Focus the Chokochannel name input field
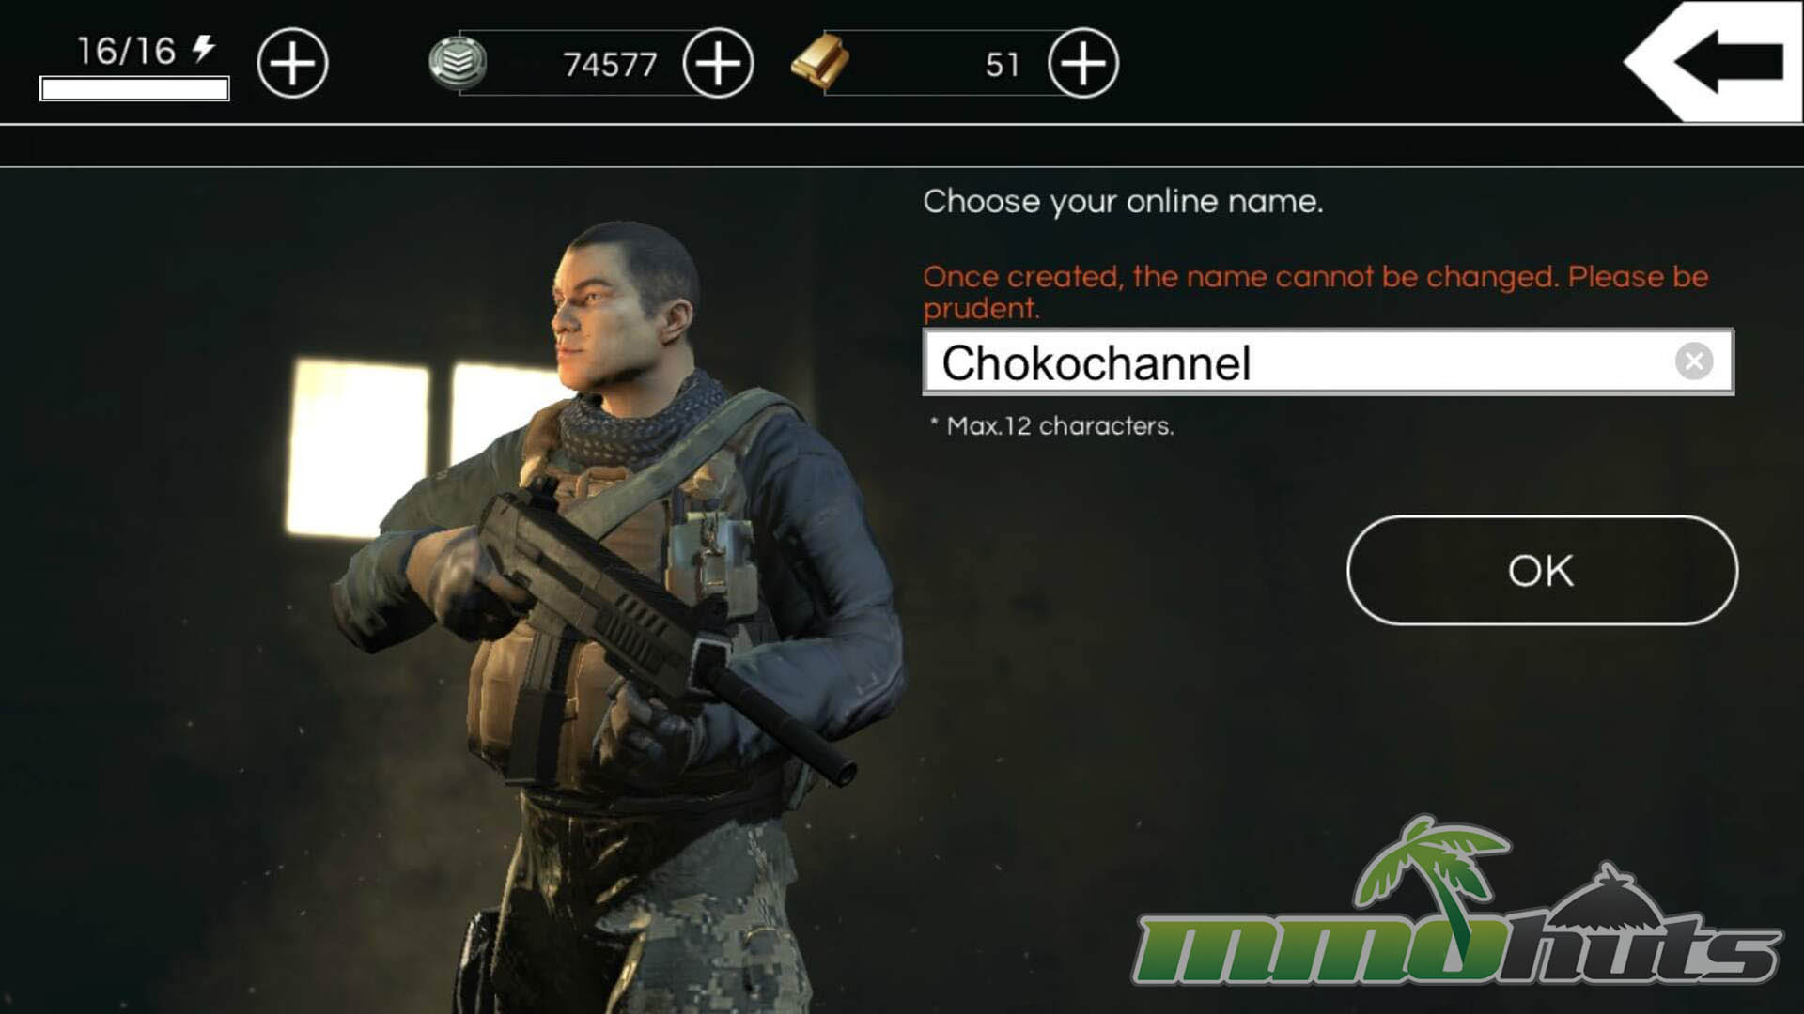The image size is (1804, 1014). [1328, 361]
